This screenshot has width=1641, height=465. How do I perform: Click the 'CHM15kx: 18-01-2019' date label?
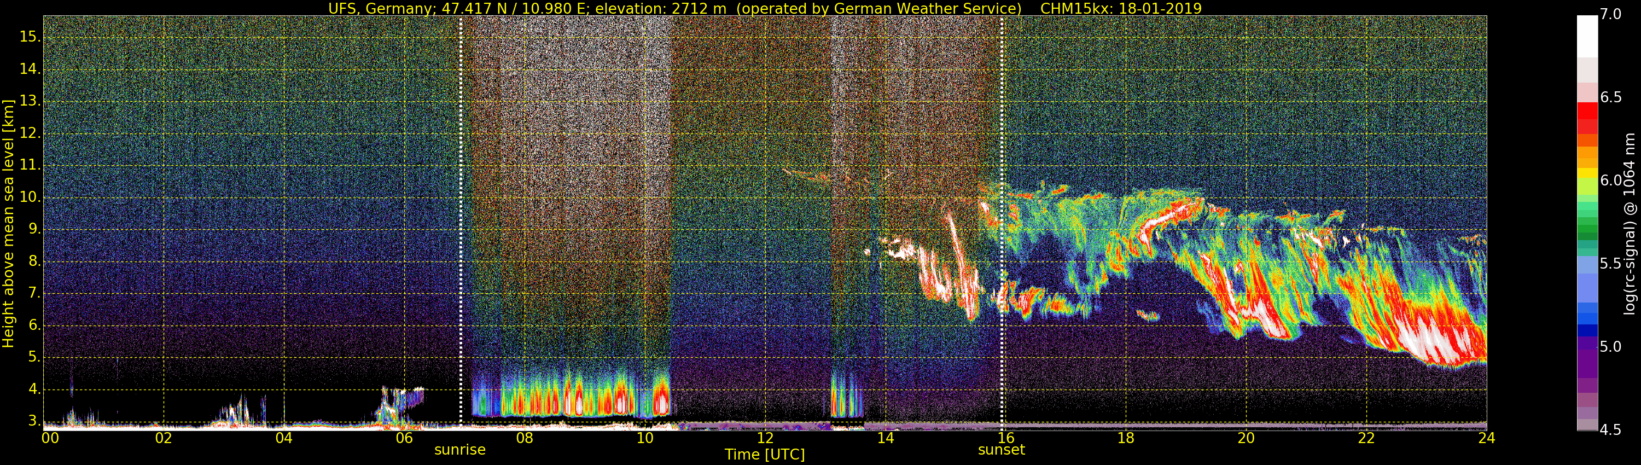[1121, 8]
